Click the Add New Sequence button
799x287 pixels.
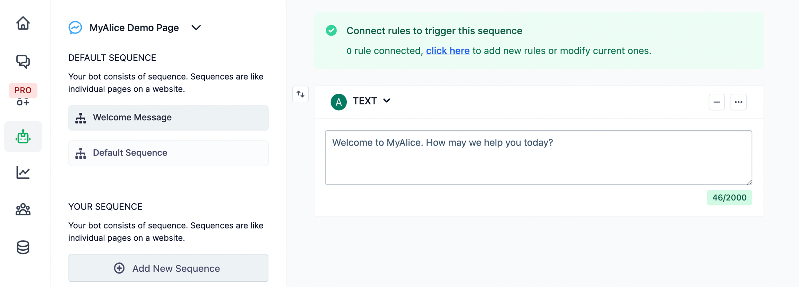pyautogui.click(x=168, y=268)
